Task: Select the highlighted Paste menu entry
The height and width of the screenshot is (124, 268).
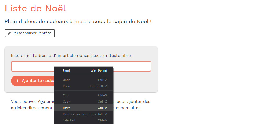Action: [84, 108]
